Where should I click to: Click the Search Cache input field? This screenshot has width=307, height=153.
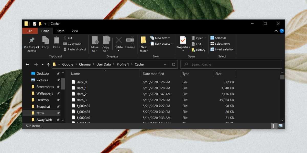(234, 65)
